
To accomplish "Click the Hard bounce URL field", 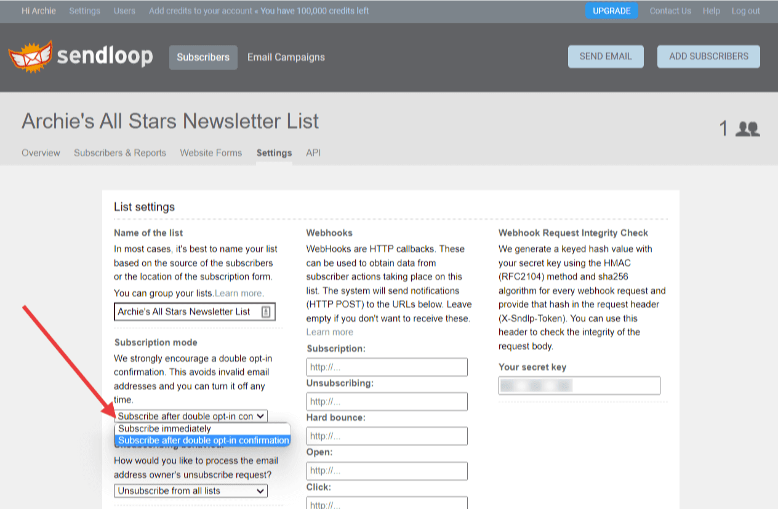I will [387, 436].
